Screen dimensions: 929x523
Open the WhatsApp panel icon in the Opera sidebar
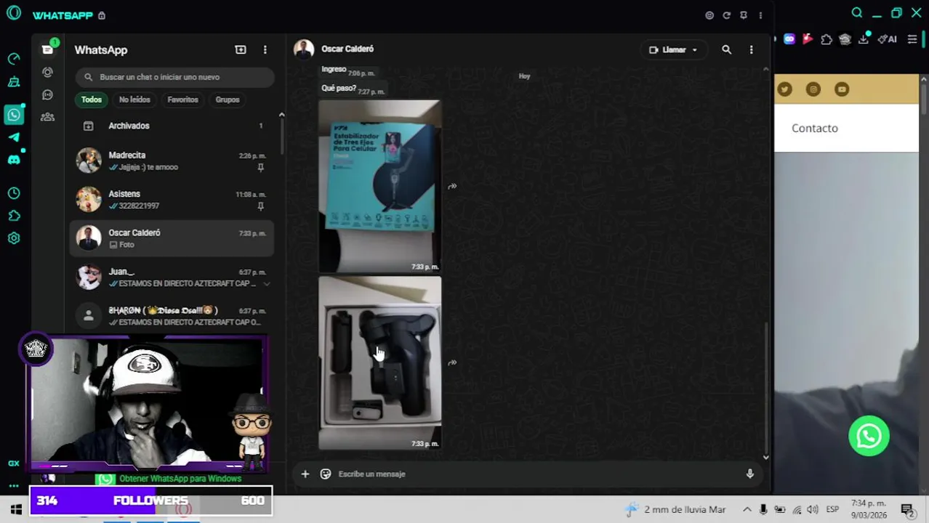click(14, 115)
